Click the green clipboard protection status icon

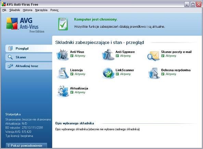click(x=63, y=24)
